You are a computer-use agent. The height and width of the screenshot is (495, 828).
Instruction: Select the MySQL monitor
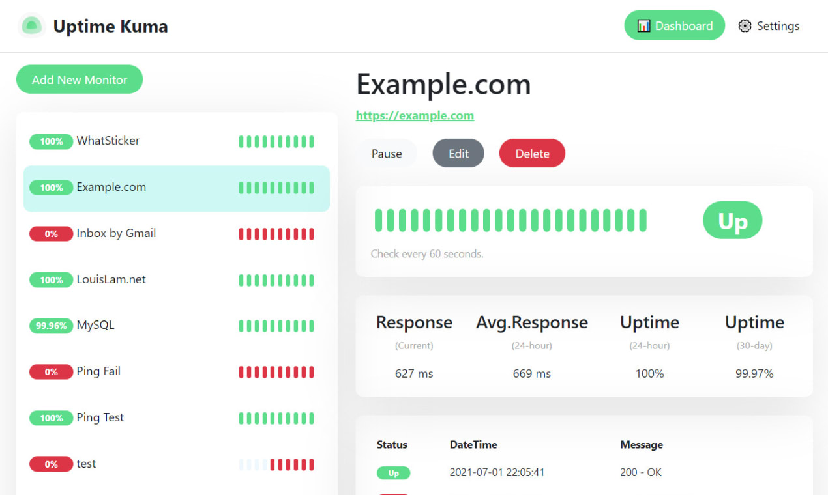[x=177, y=326]
